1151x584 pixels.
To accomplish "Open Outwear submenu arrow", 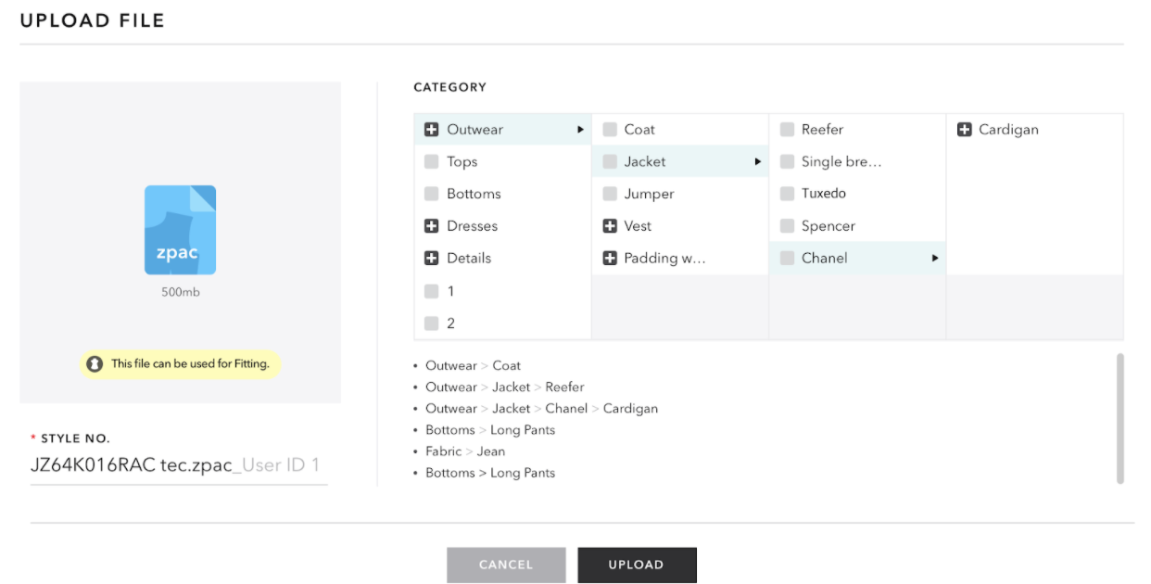I will pos(580,130).
